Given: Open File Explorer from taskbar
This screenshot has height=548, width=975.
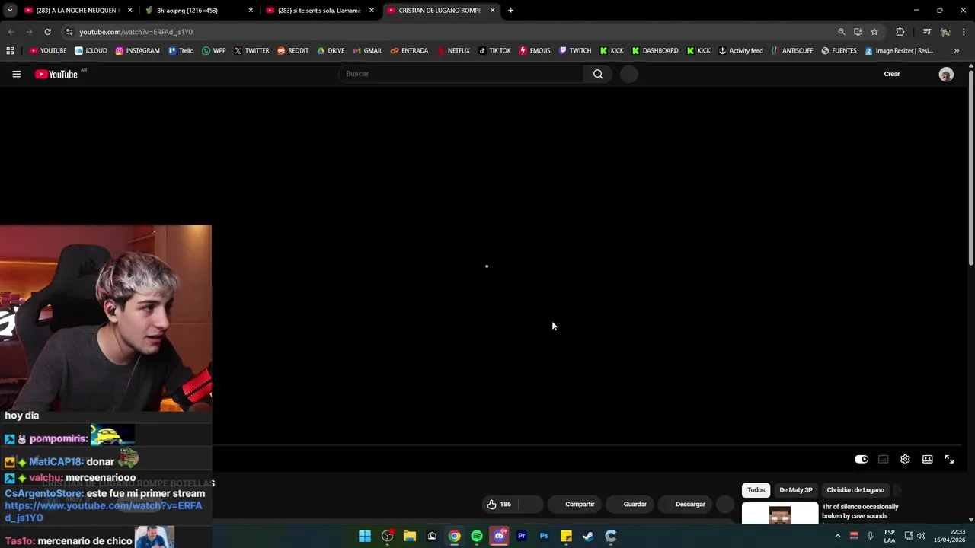Looking at the screenshot, I should (x=410, y=537).
